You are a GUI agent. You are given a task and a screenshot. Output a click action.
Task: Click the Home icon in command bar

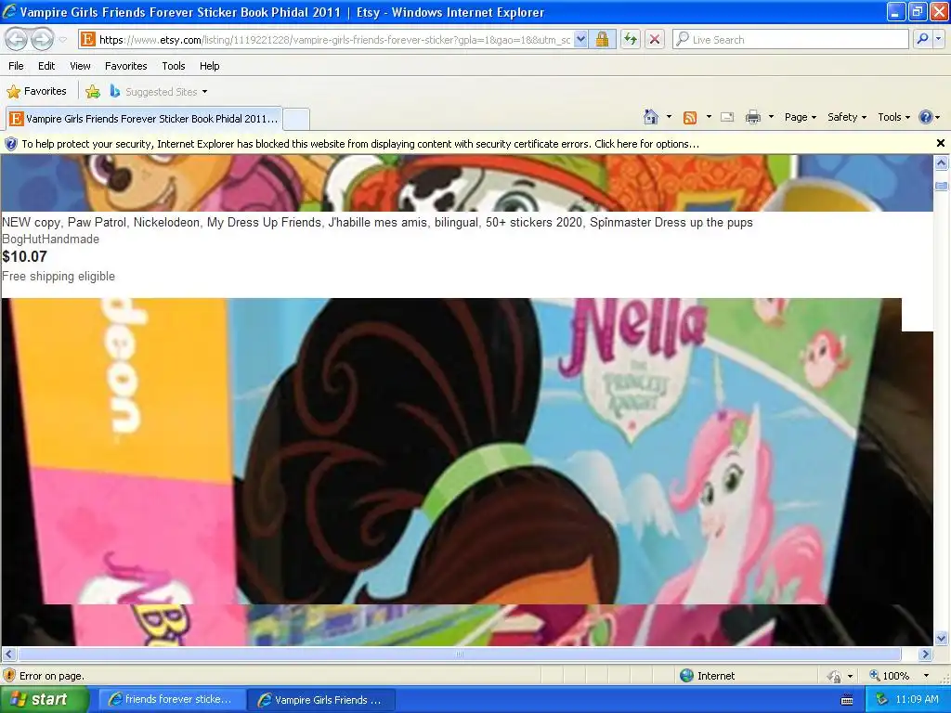pos(651,117)
